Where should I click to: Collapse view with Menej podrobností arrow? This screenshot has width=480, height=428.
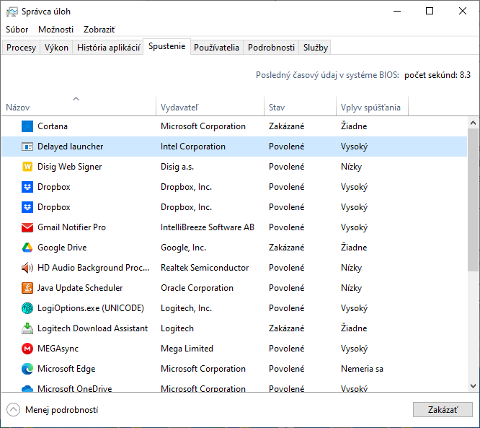13,410
